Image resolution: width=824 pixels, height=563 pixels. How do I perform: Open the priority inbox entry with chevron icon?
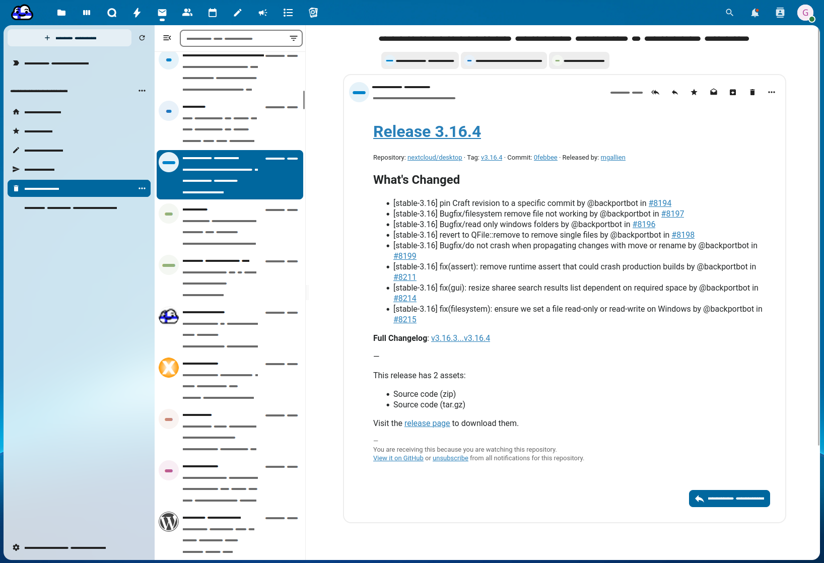click(x=79, y=63)
